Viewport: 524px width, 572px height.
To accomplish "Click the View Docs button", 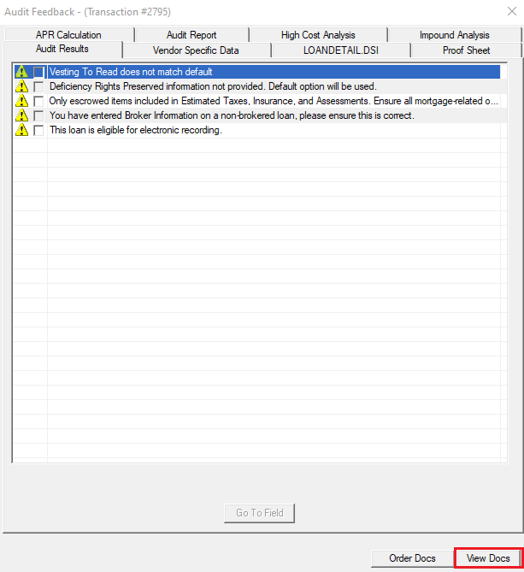I will 488,558.
